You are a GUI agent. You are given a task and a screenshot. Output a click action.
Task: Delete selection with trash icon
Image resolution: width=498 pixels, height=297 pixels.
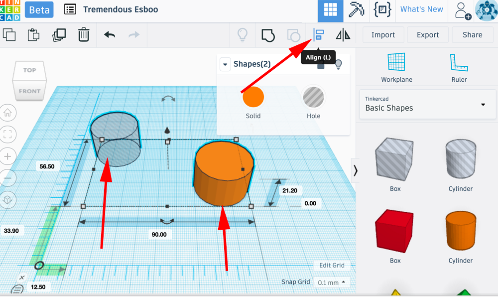(84, 34)
